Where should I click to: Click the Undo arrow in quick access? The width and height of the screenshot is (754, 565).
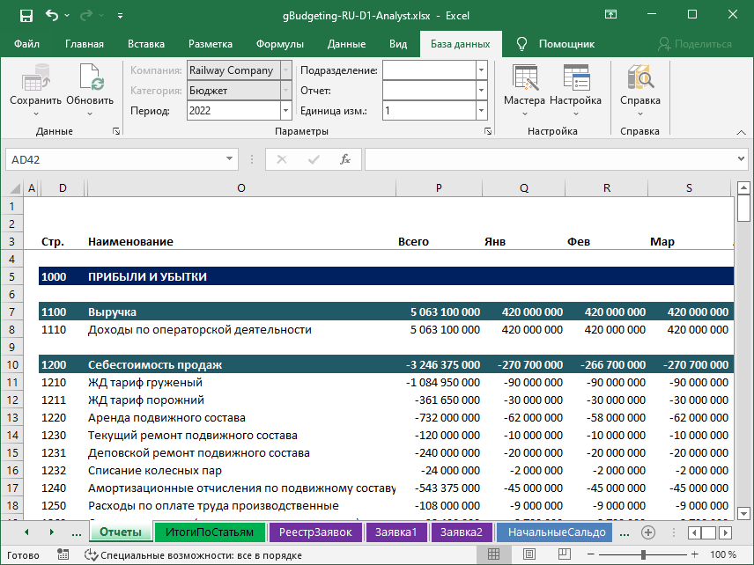(x=52, y=16)
